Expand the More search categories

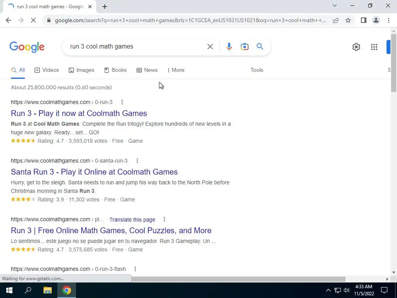point(176,70)
